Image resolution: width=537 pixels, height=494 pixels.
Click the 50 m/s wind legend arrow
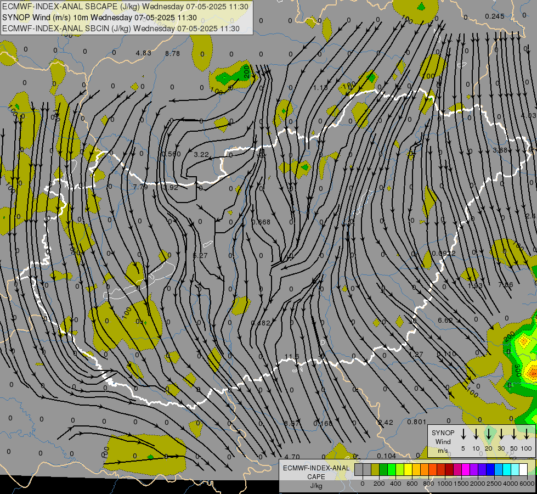(514, 434)
